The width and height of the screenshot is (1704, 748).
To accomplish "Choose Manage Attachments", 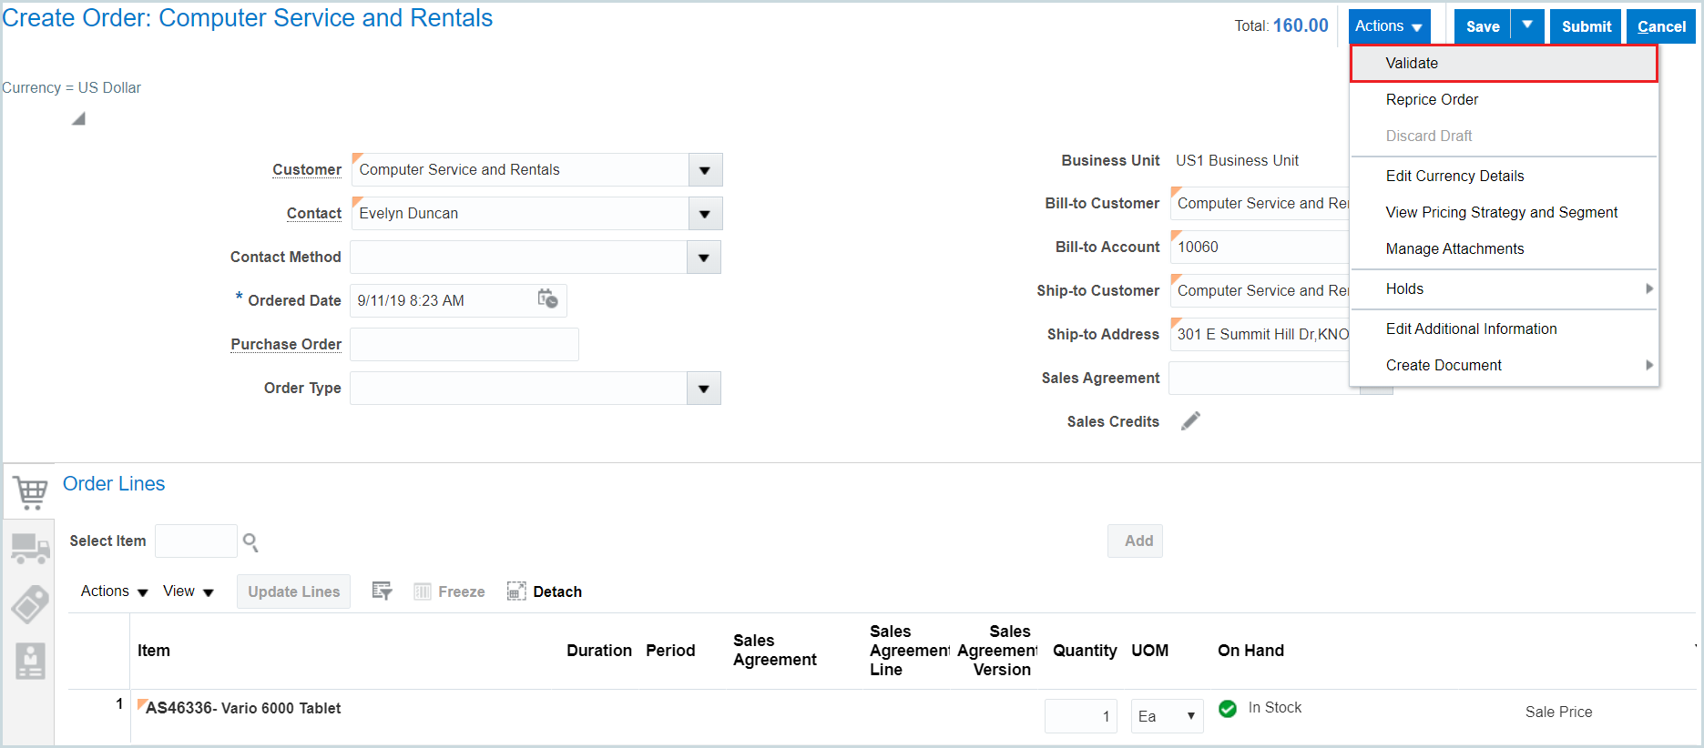I will (1504, 248).
